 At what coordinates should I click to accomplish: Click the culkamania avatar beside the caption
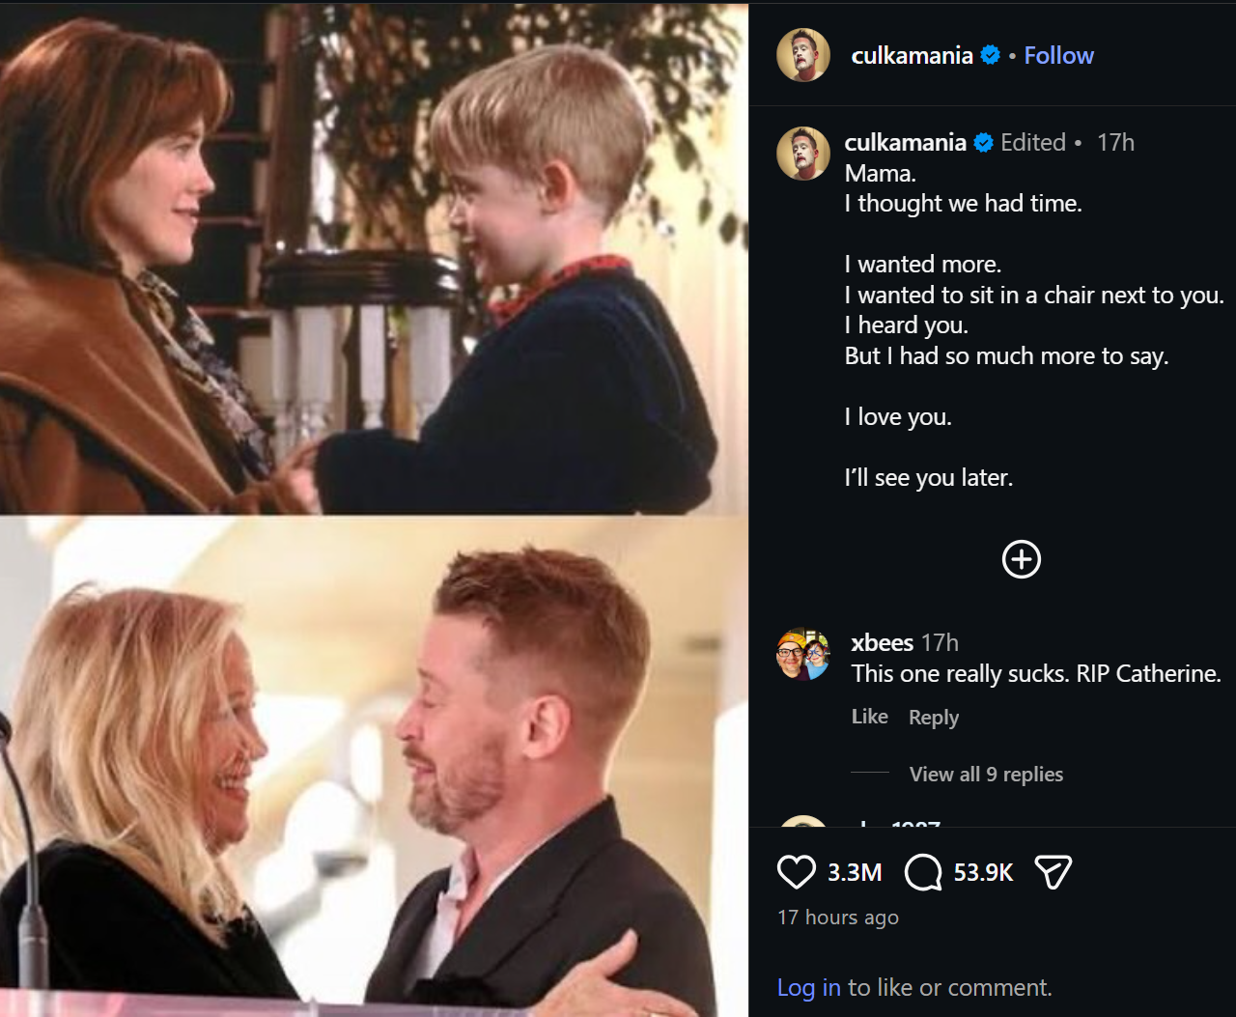click(x=803, y=153)
